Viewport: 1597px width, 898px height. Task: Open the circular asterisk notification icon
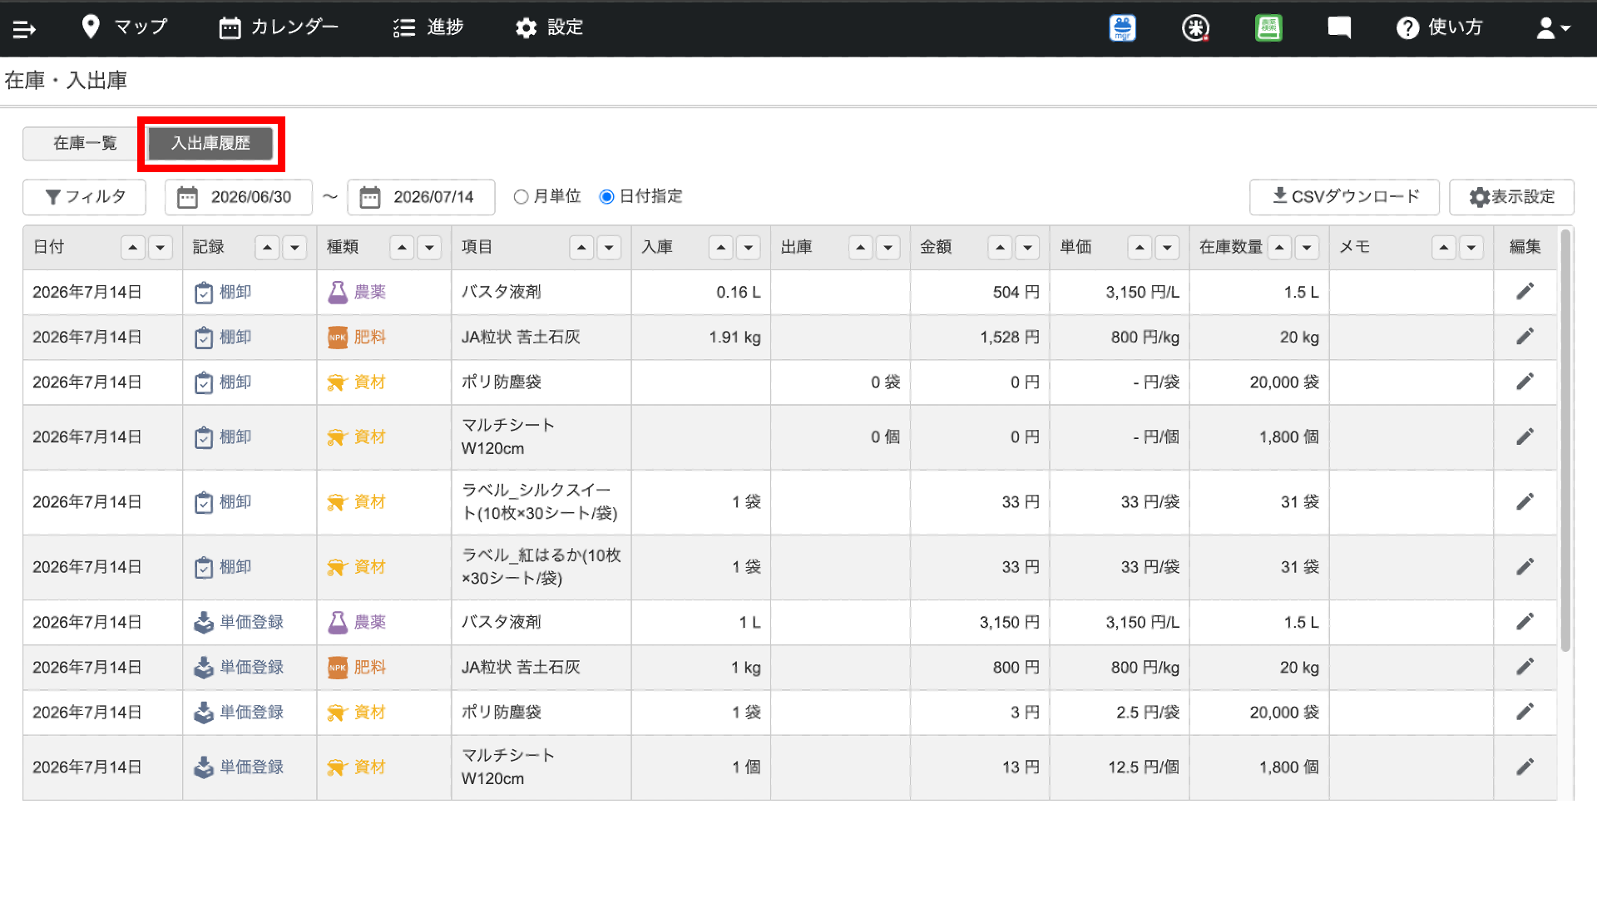[1195, 28]
